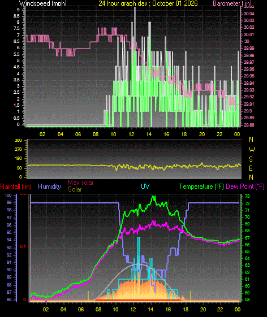Select the "99" humidity axis value
The image size is (267, 317).
[9, 202]
